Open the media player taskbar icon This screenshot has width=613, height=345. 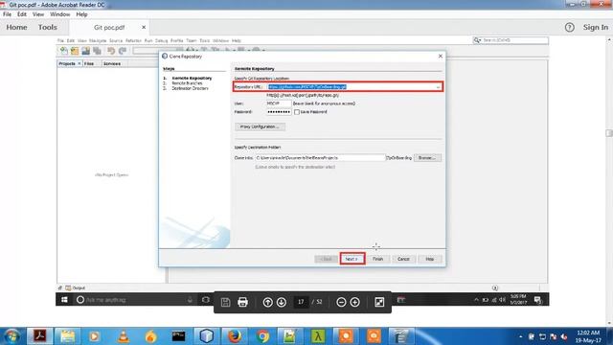coord(95,336)
